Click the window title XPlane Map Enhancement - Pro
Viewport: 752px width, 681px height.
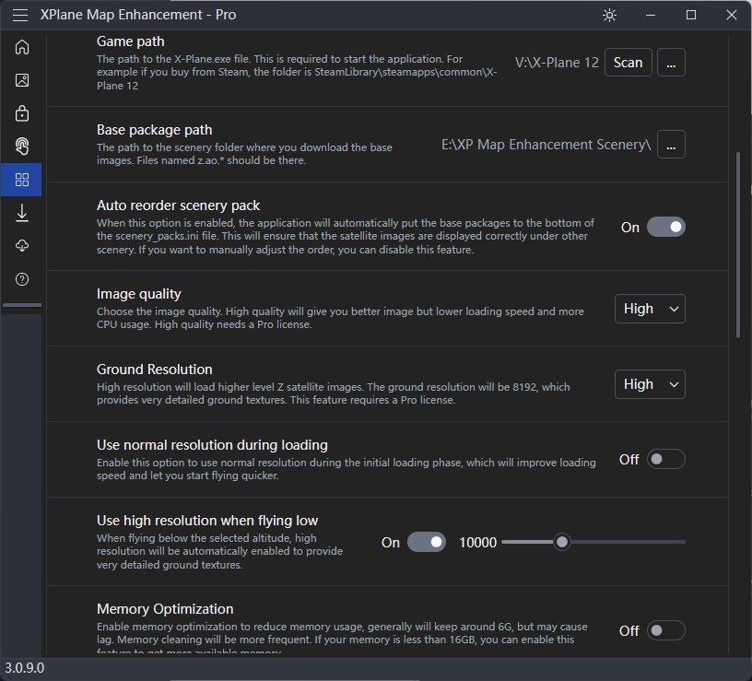pyautogui.click(x=138, y=15)
